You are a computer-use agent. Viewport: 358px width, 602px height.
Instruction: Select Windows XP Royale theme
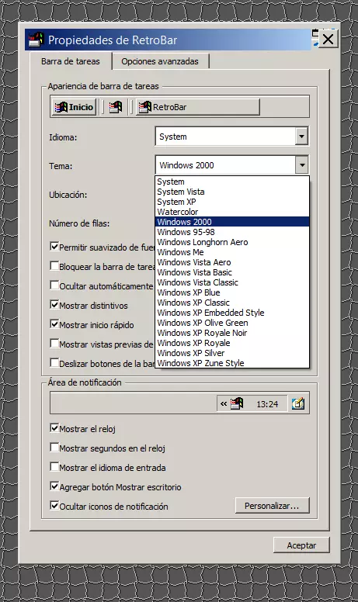click(x=232, y=343)
